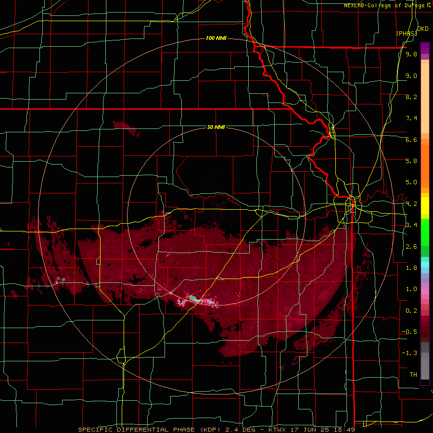Click the 8.2 value on the color scale
Viewport: 433px width, 433px height.
[411, 97]
